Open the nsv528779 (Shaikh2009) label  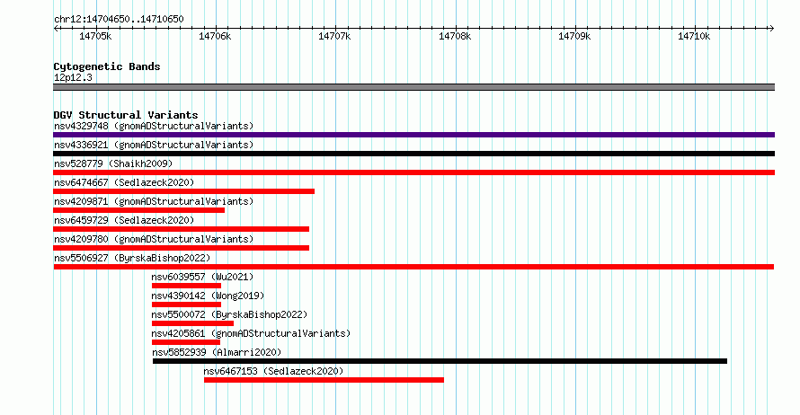point(113,163)
